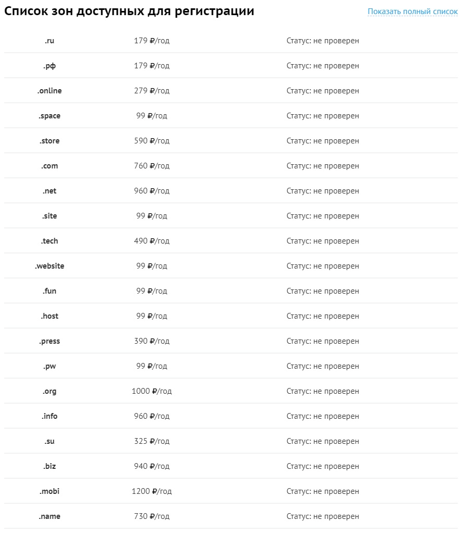Select the .store zone name
The image size is (463, 533).
tap(50, 141)
